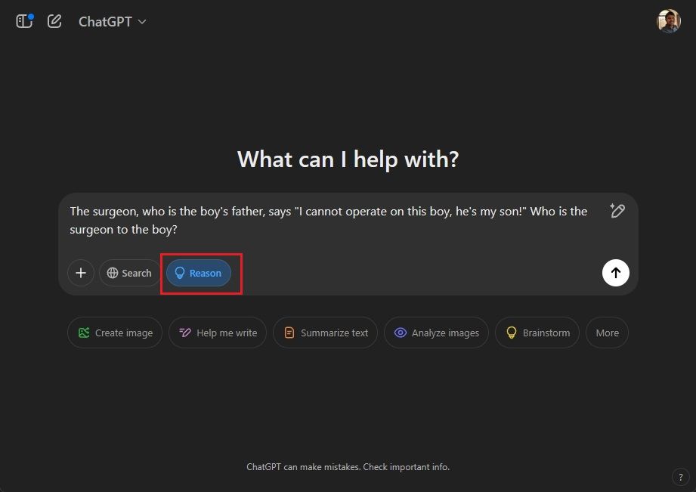
Task: Start a new chat with pencil icon
Action: 54,21
